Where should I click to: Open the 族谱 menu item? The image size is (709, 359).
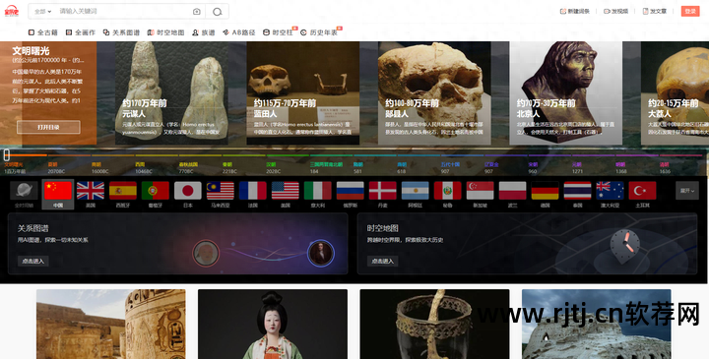[x=204, y=32]
